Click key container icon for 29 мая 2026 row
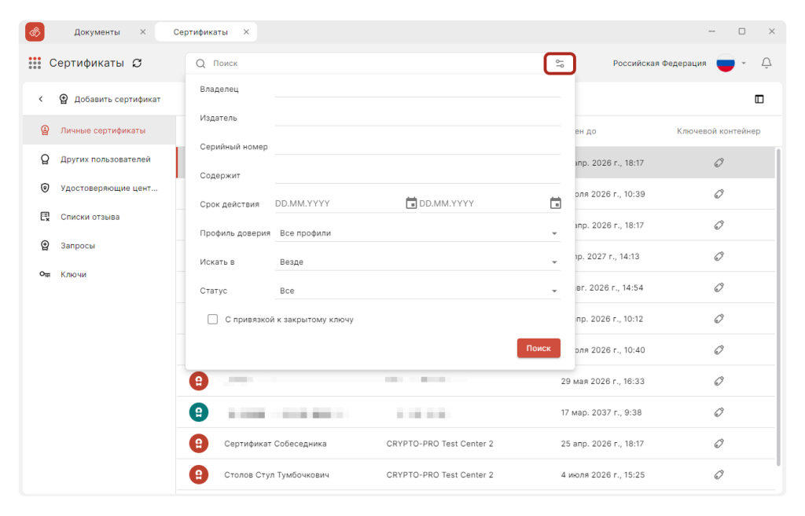 point(719,381)
